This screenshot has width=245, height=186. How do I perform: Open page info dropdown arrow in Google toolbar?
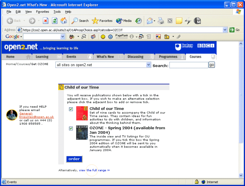point(137,37)
